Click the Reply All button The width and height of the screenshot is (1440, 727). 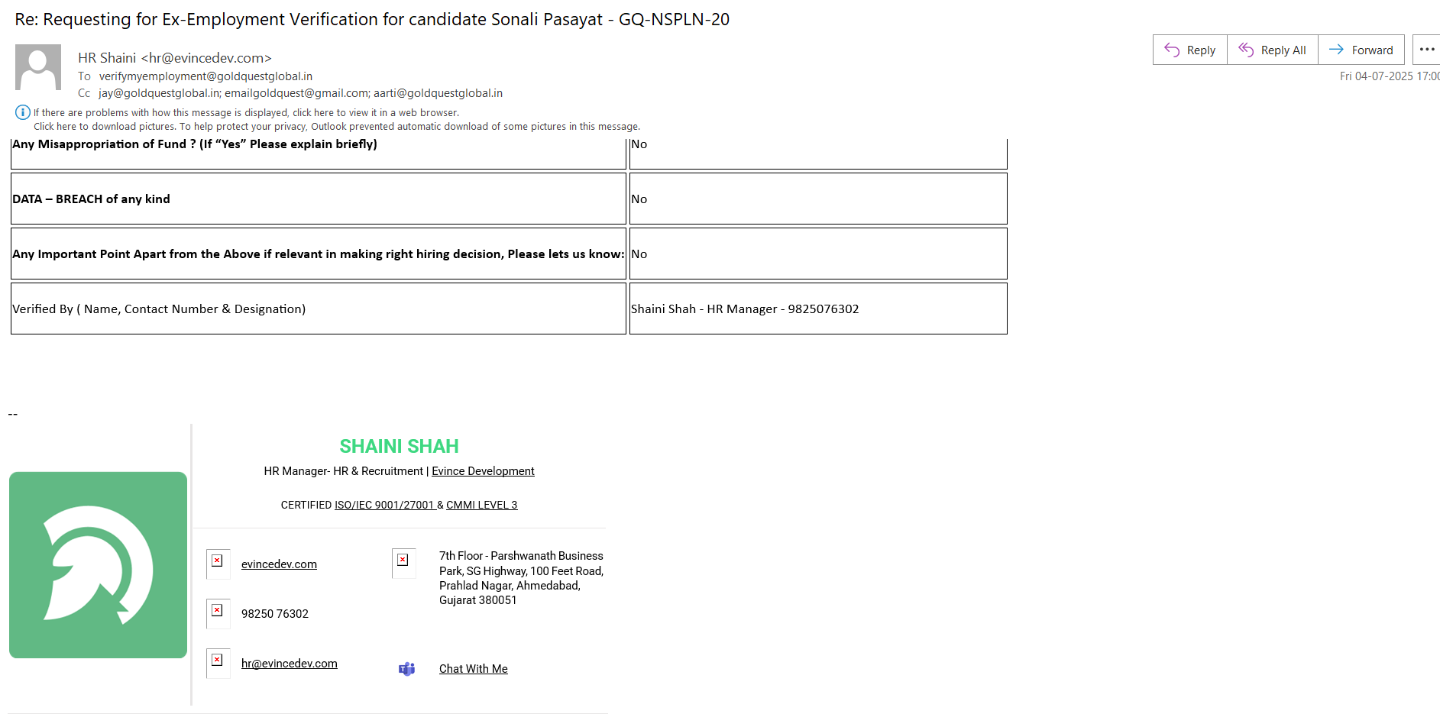pos(1273,50)
